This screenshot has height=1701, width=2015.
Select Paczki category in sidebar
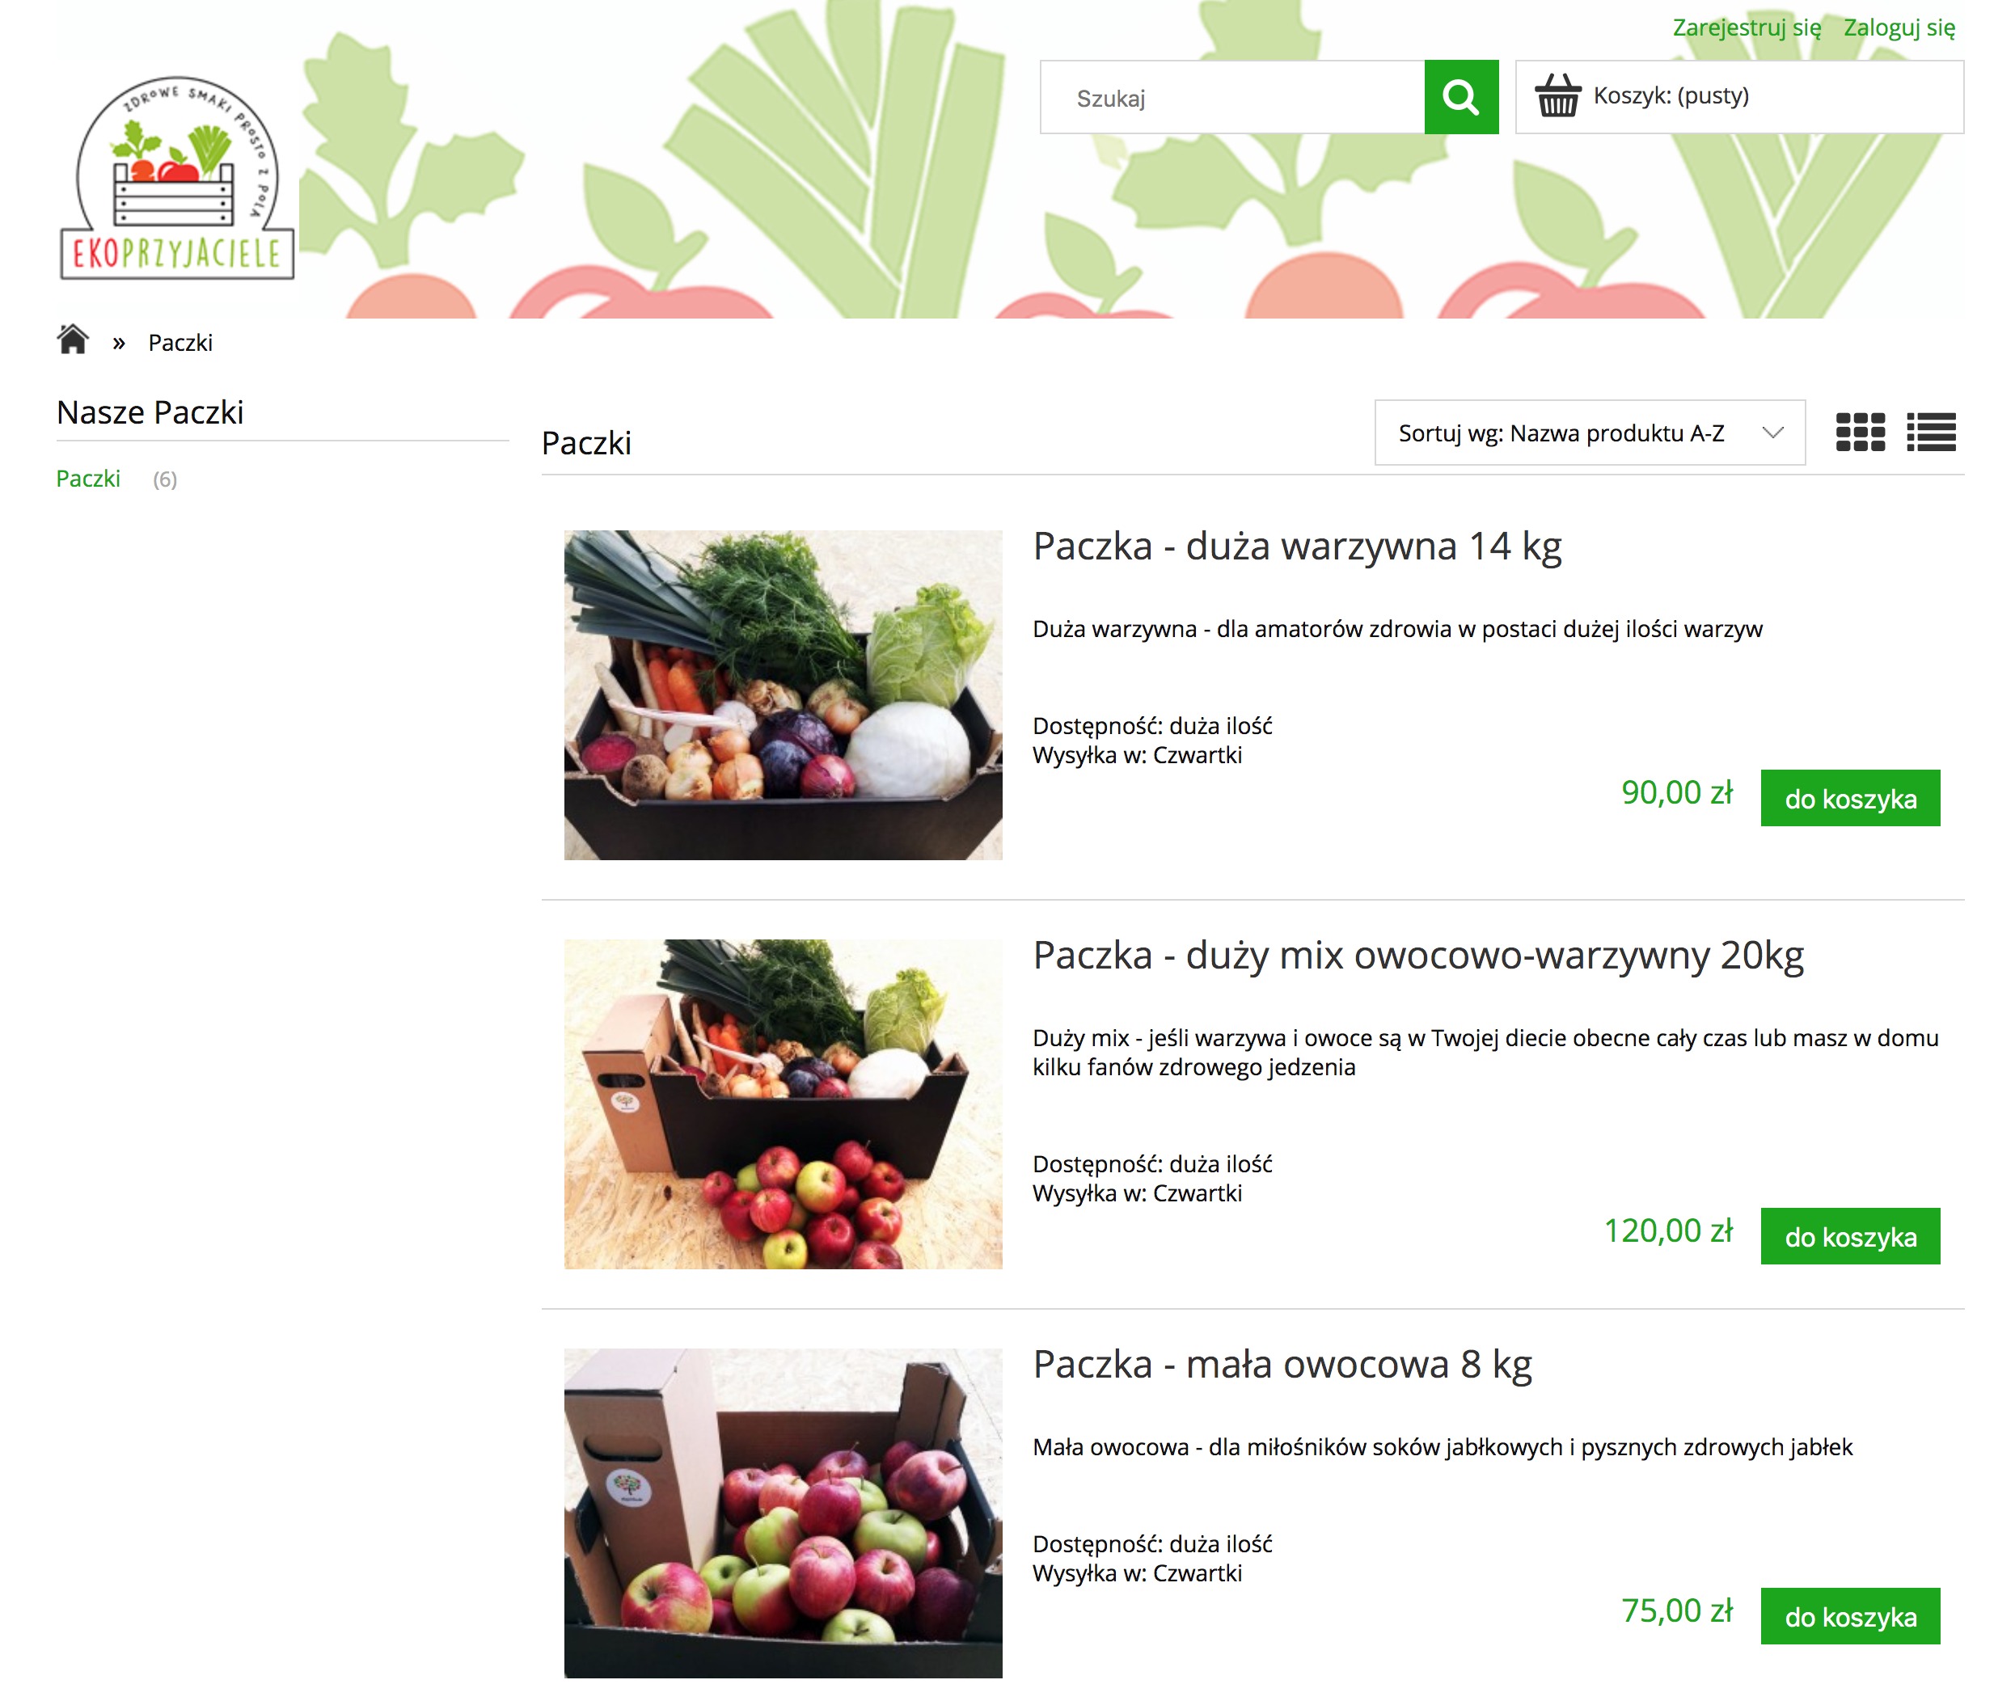[x=88, y=479]
